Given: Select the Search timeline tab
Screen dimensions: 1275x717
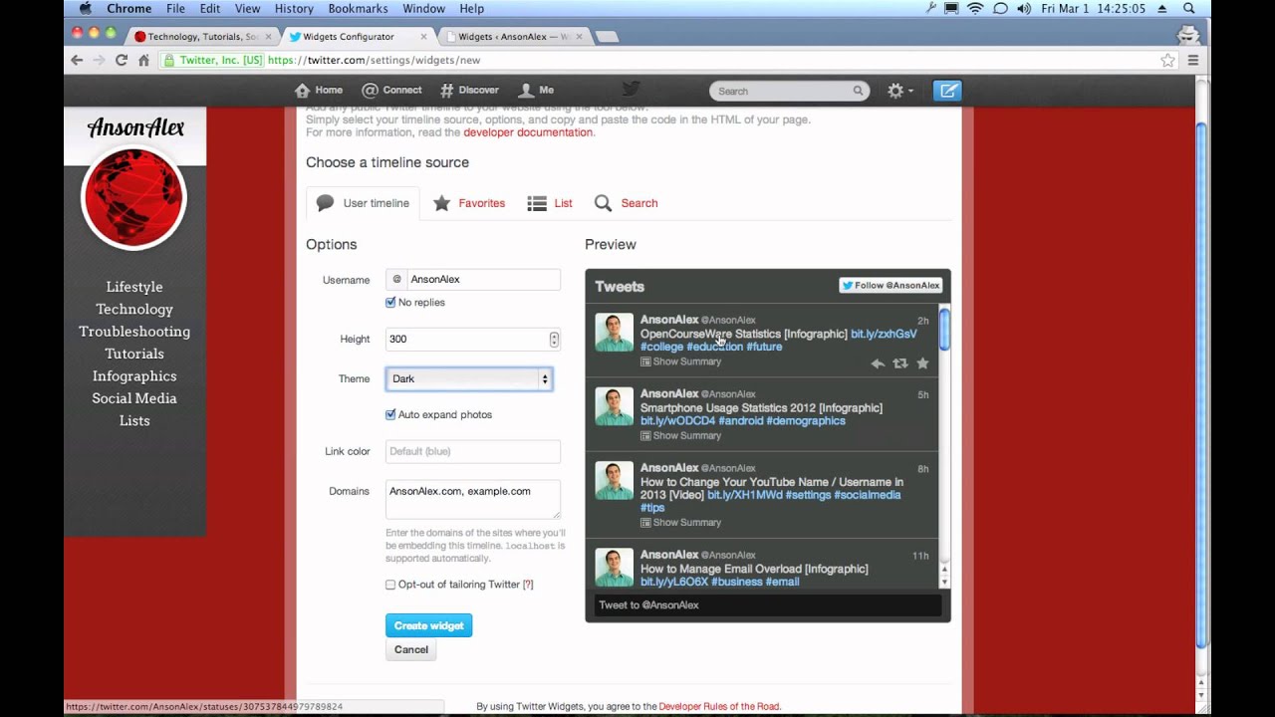Looking at the screenshot, I should pyautogui.click(x=627, y=203).
